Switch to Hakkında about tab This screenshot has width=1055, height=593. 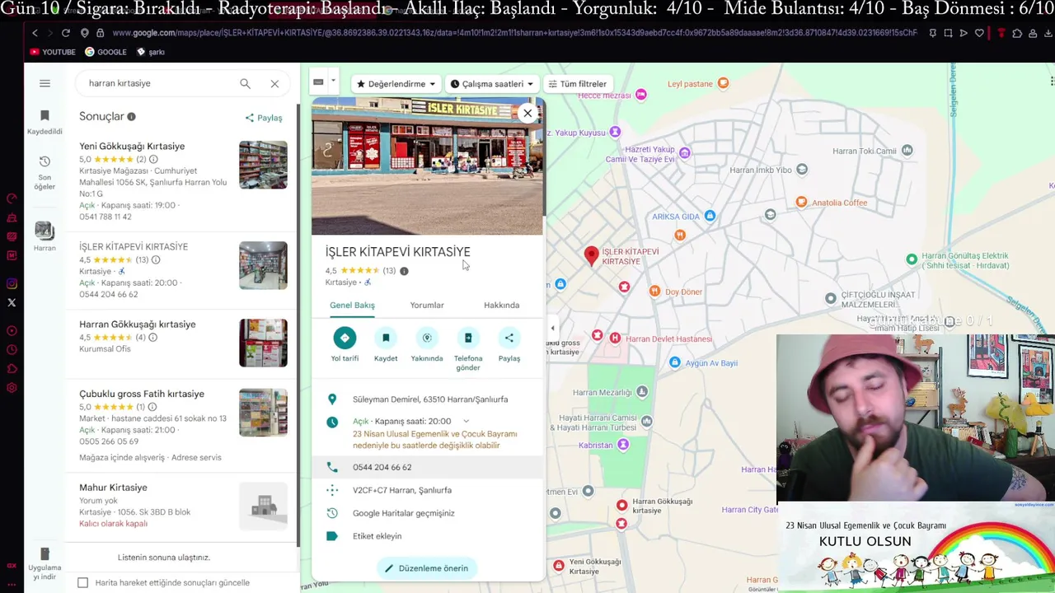click(x=501, y=306)
